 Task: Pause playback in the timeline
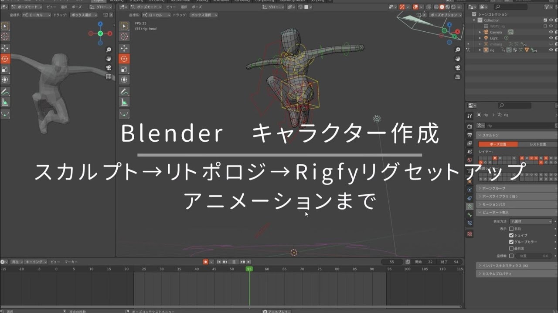pyautogui.click(x=234, y=262)
